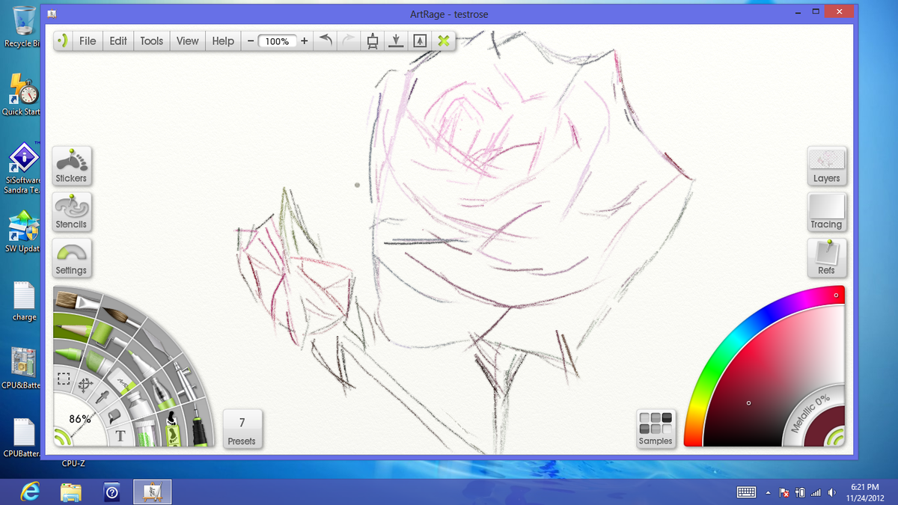The image size is (898, 505).
Task: Toggle the Refs panel
Action: [x=826, y=257]
